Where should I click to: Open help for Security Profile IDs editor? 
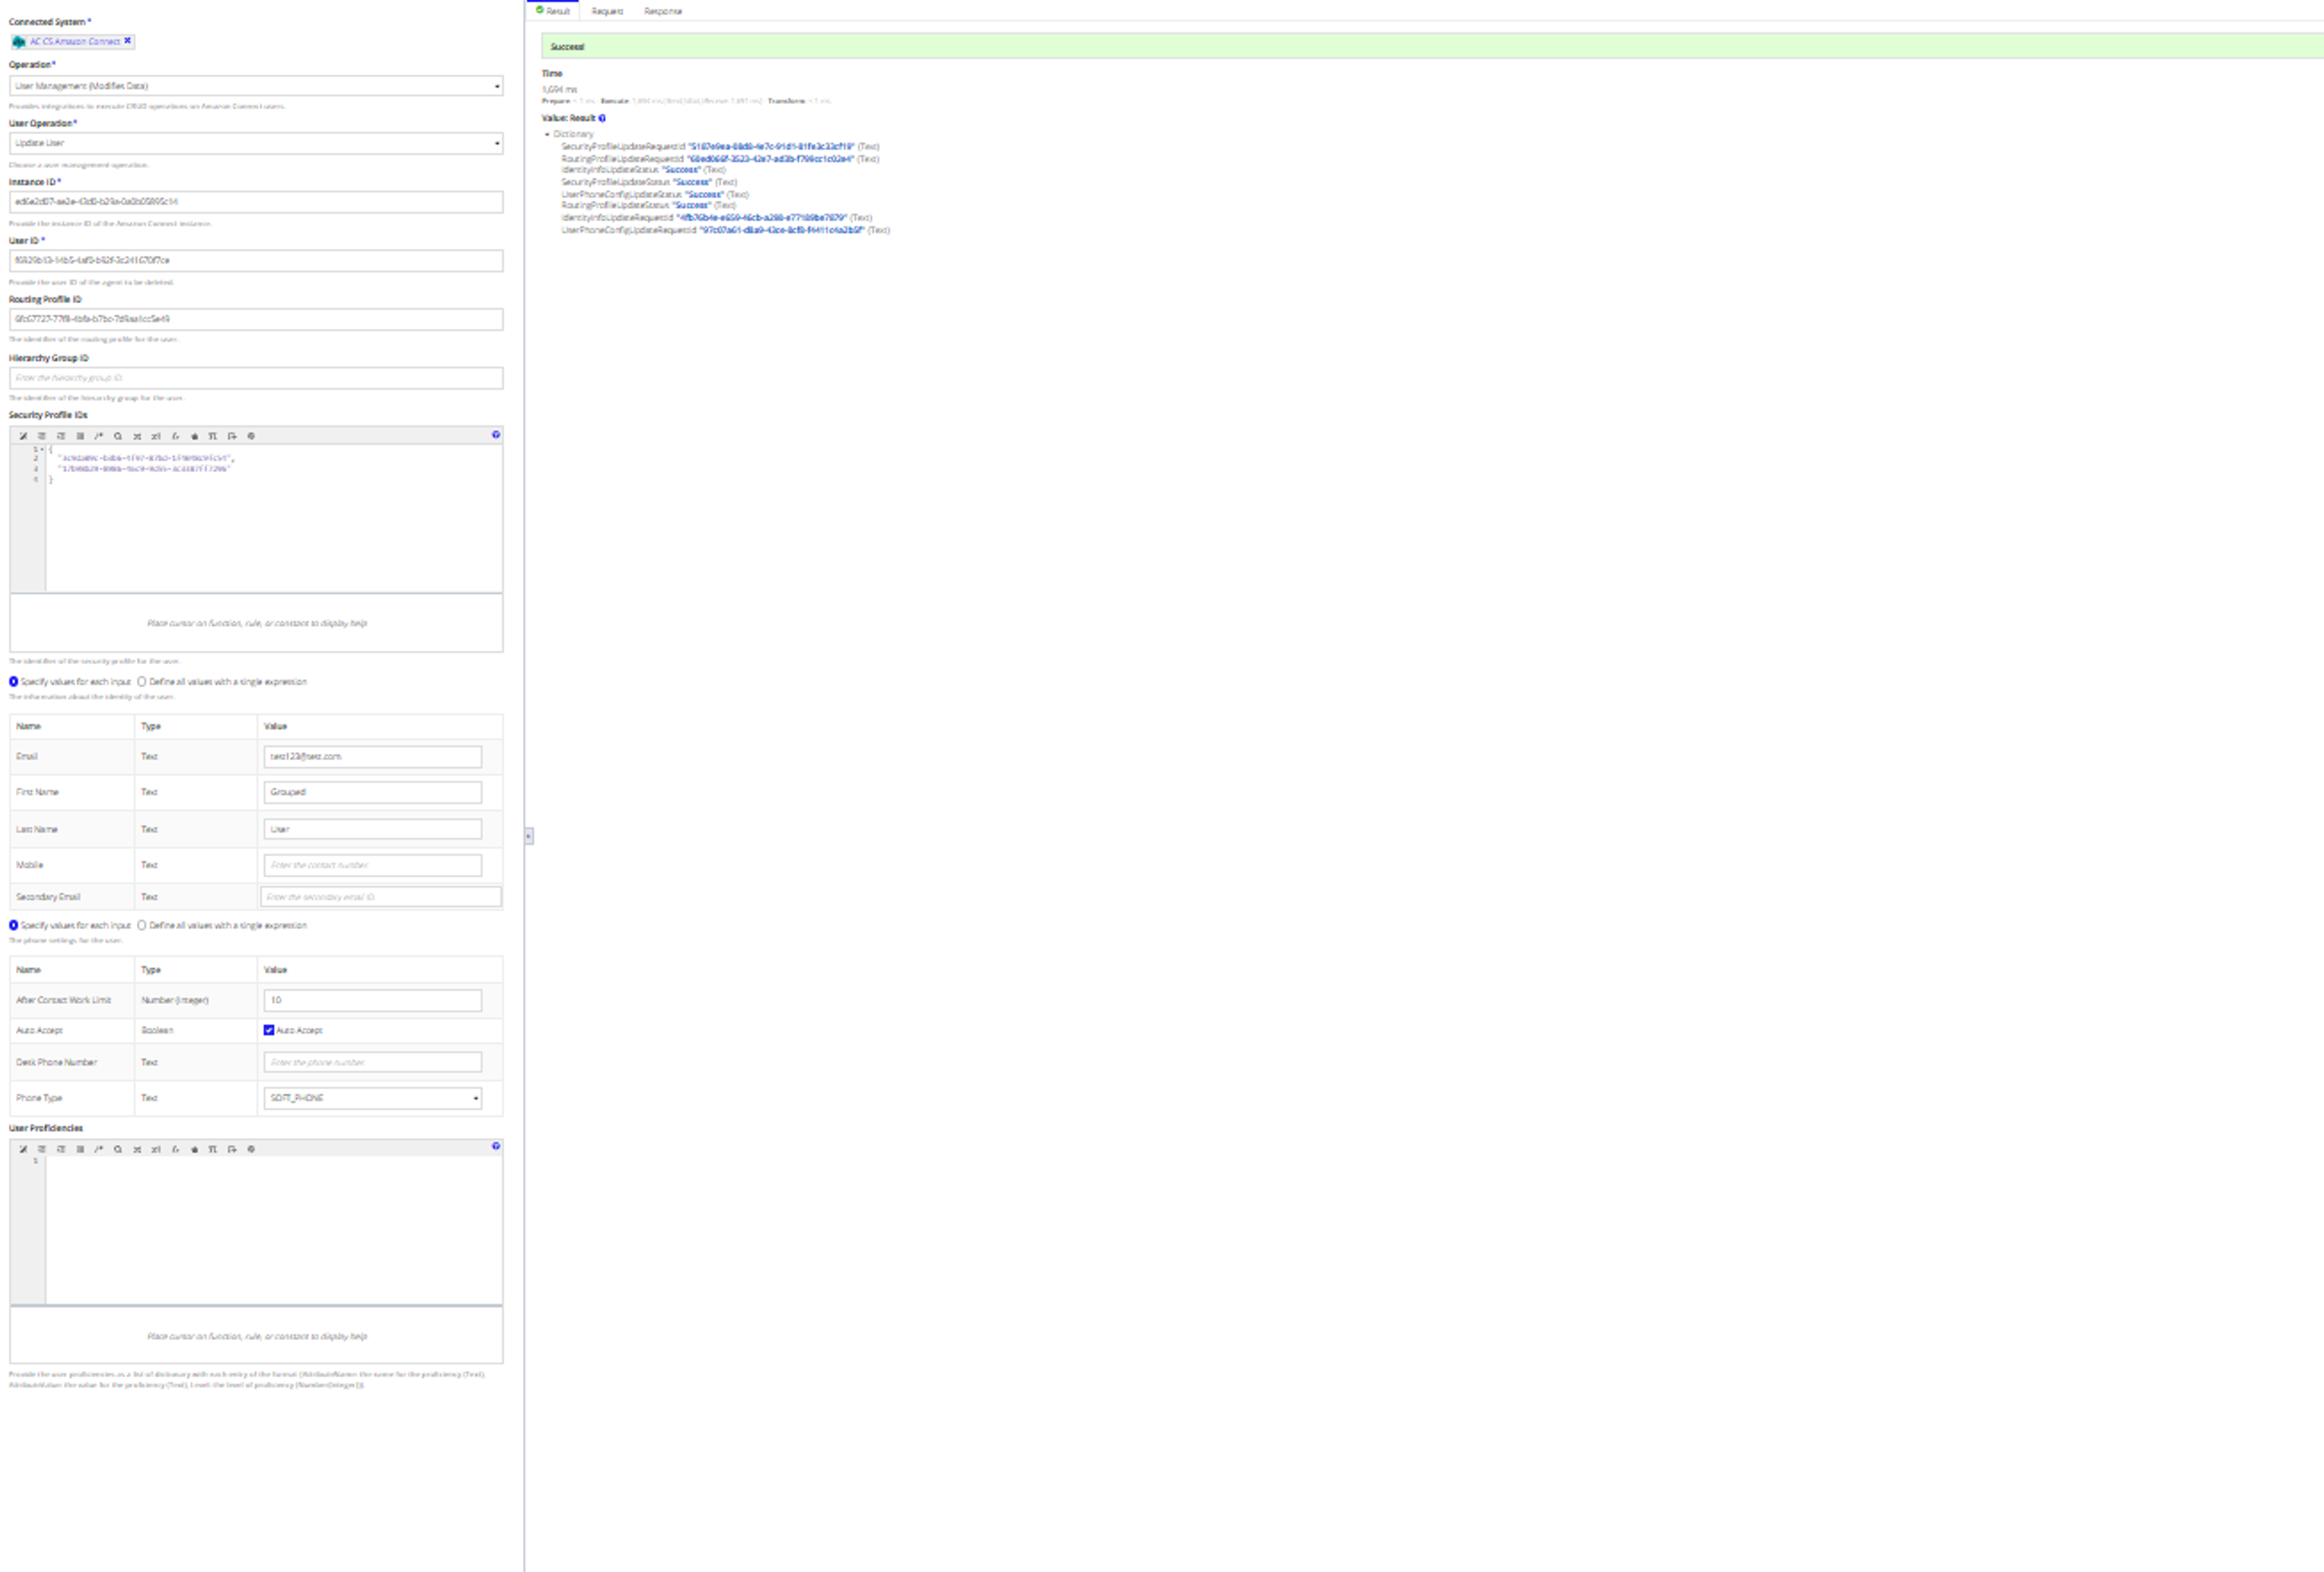(496, 435)
